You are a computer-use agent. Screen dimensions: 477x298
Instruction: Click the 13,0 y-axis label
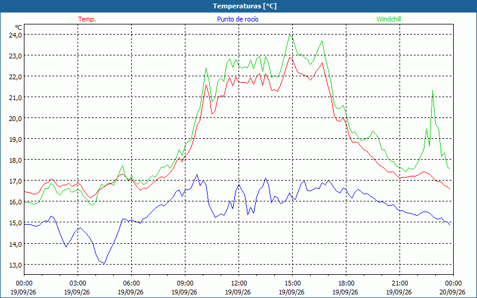click(x=16, y=265)
